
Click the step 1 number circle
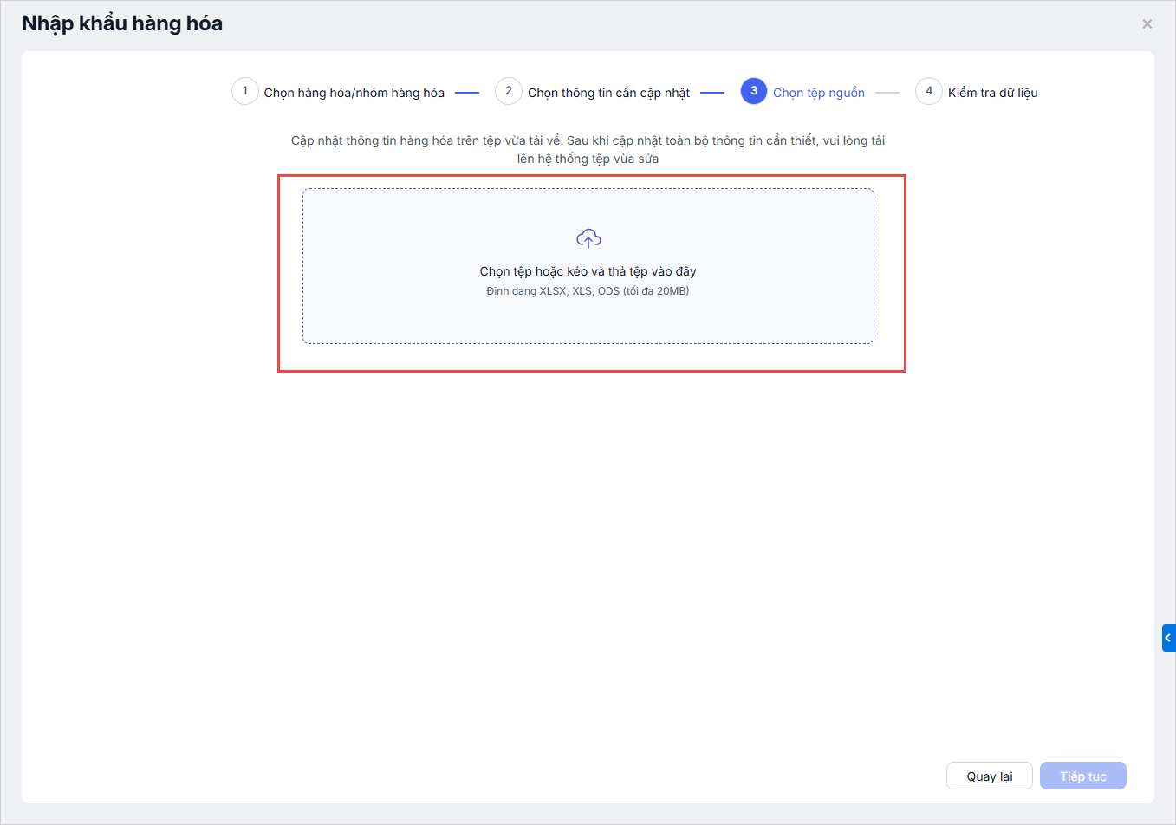[x=245, y=91]
